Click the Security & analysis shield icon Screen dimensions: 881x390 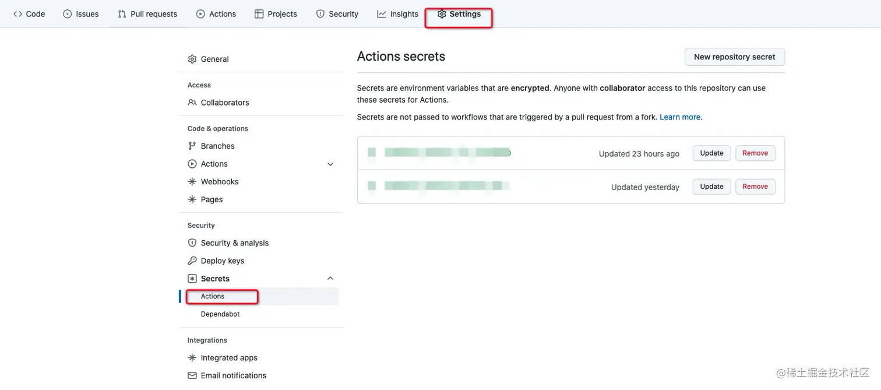(192, 243)
